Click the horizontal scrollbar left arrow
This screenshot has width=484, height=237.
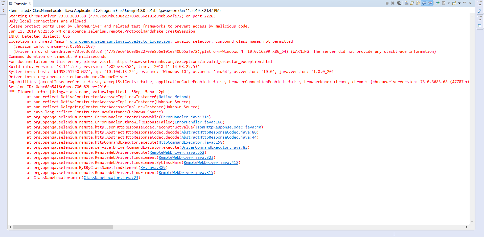[x=10, y=227]
